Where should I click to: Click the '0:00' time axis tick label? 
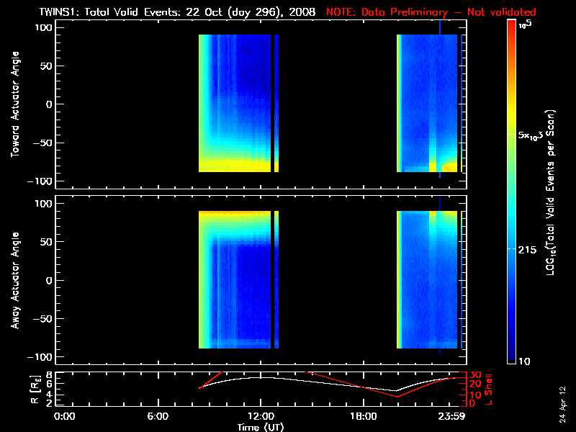[65, 416]
